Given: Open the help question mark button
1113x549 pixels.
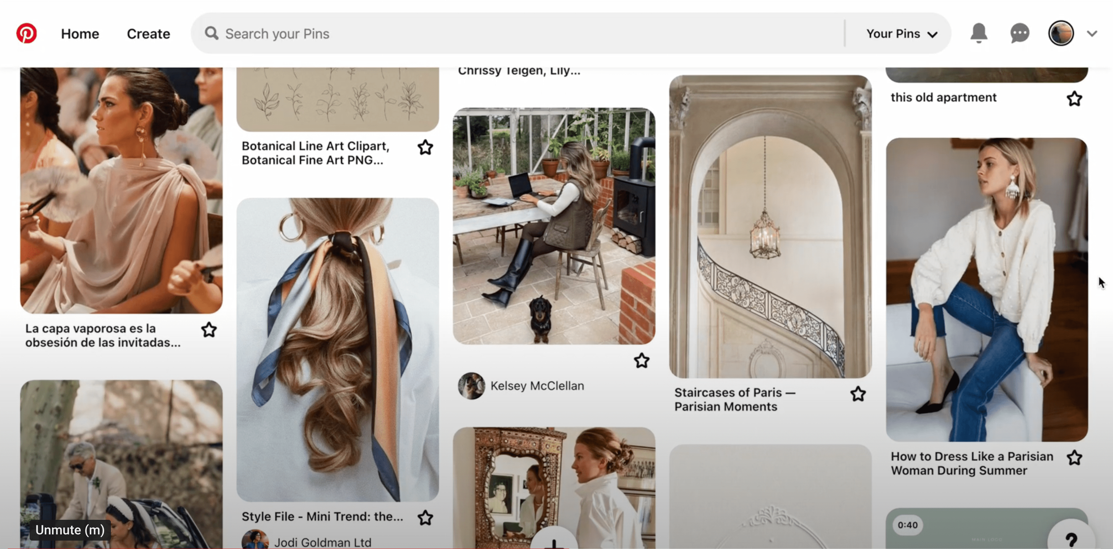Looking at the screenshot, I should pos(1071,539).
